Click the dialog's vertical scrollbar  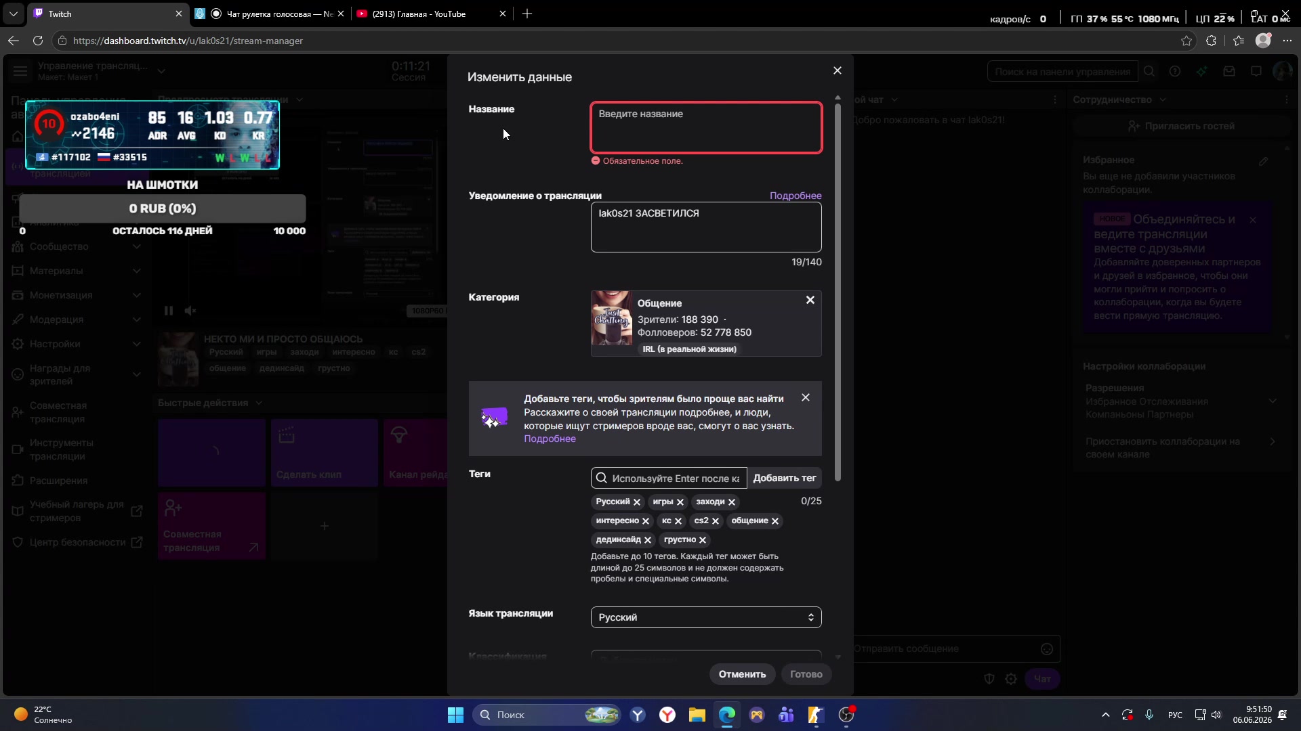click(838, 291)
